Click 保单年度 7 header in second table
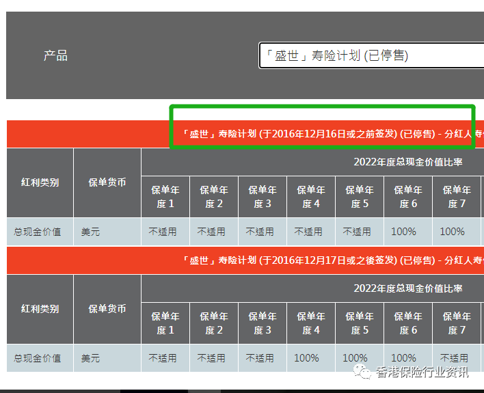The height and width of the screenshot is (393, 484). point(457,323)
